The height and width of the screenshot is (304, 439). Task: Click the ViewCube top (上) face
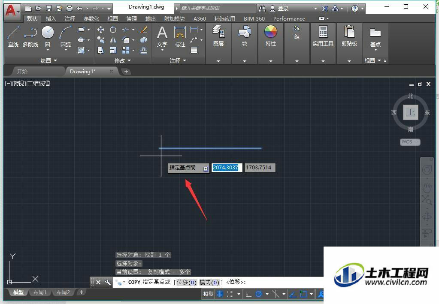click(x=410, y=112)
